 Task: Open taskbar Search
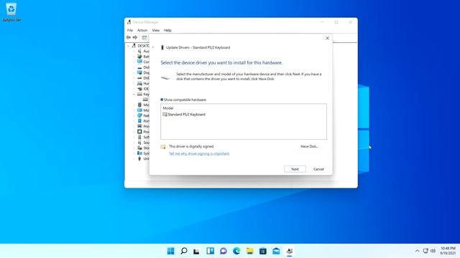[x=184, y=251]
